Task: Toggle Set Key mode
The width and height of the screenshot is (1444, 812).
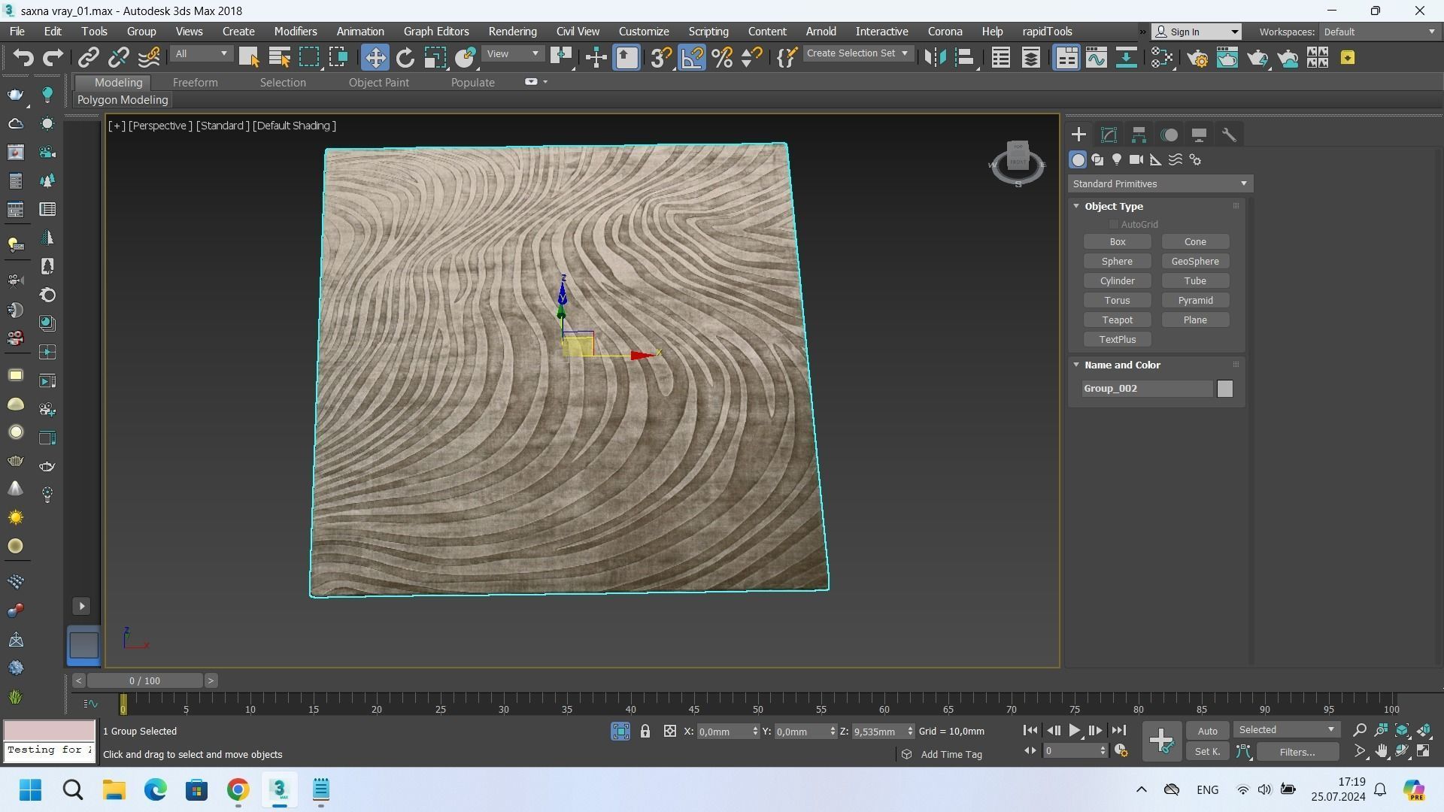Action: 1207,751
